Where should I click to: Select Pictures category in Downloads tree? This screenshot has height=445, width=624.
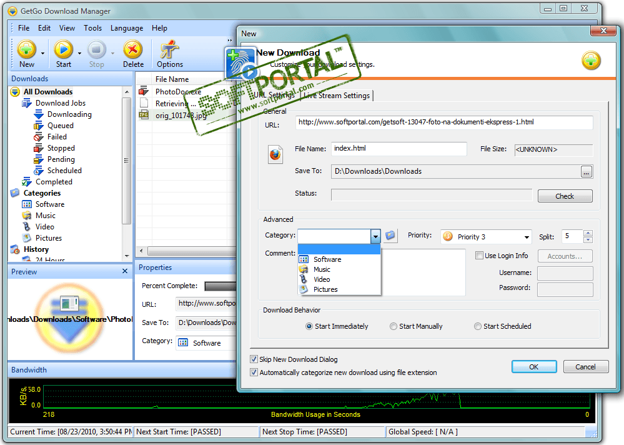(x=49, y=238)
